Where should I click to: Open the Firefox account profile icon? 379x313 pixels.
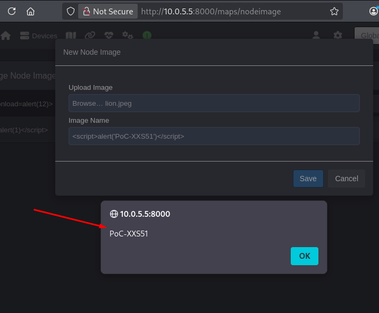click(x=374, y=11)
